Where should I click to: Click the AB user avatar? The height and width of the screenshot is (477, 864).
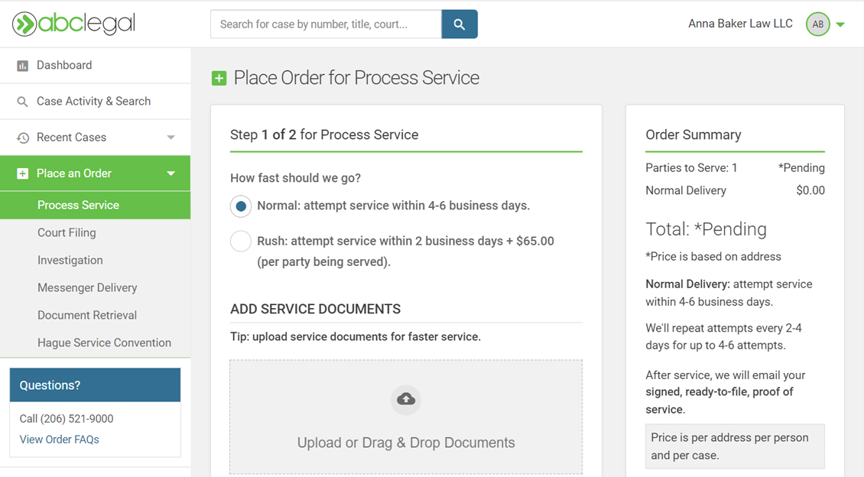click(x=817, y=24)
